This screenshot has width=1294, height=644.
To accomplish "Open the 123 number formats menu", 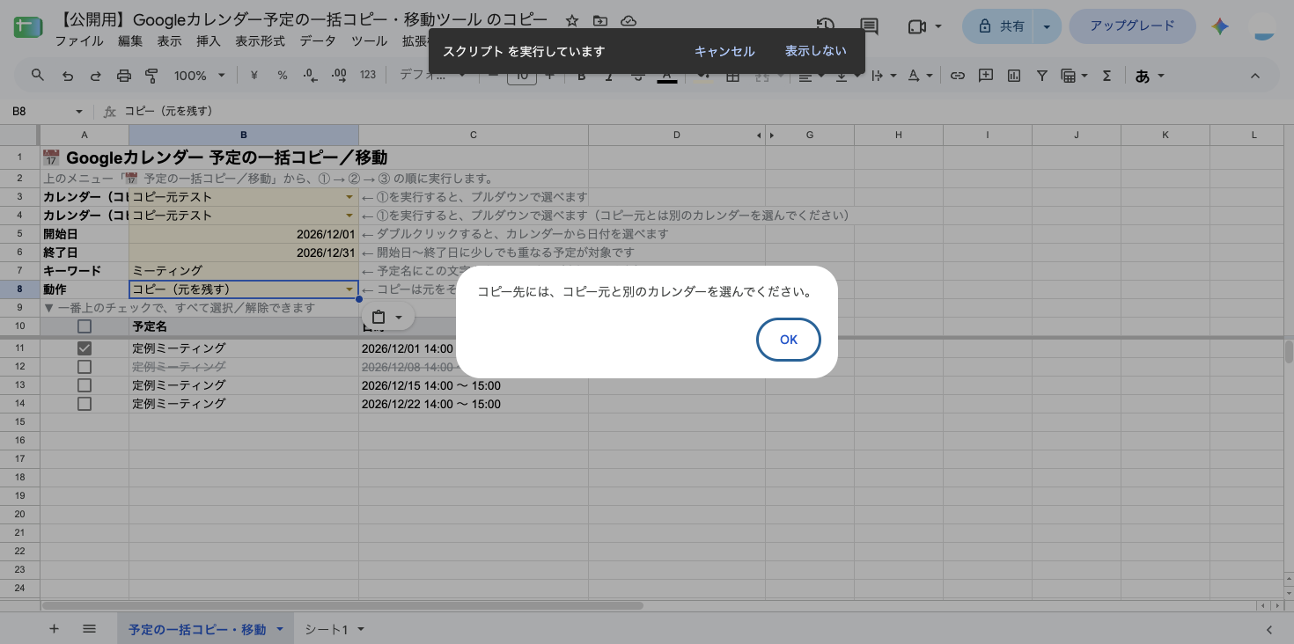I will [x=368, y=76].
